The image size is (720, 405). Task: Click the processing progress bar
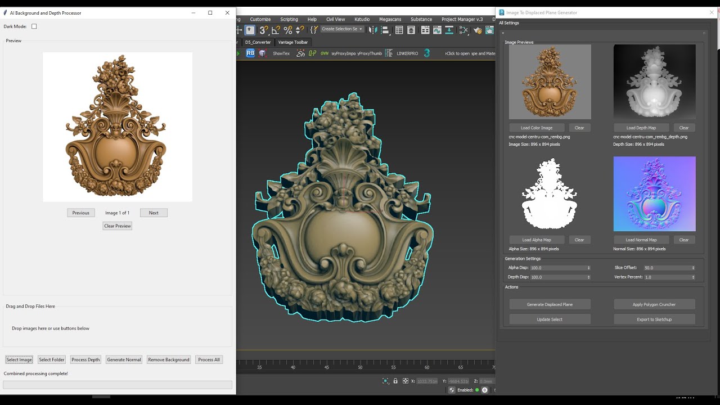pos(118,385)
